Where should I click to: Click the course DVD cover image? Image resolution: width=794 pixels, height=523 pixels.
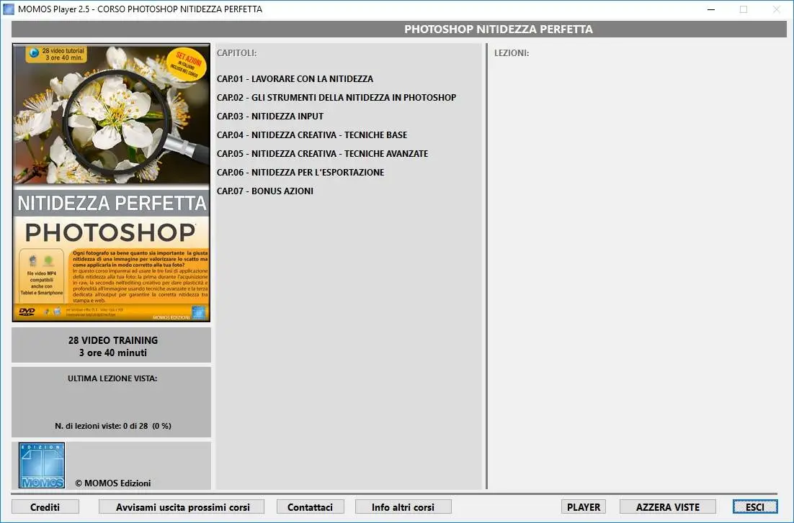tap(112, 183)
